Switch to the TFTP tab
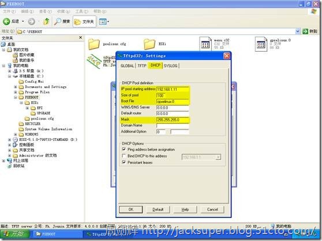 point(142,66)
